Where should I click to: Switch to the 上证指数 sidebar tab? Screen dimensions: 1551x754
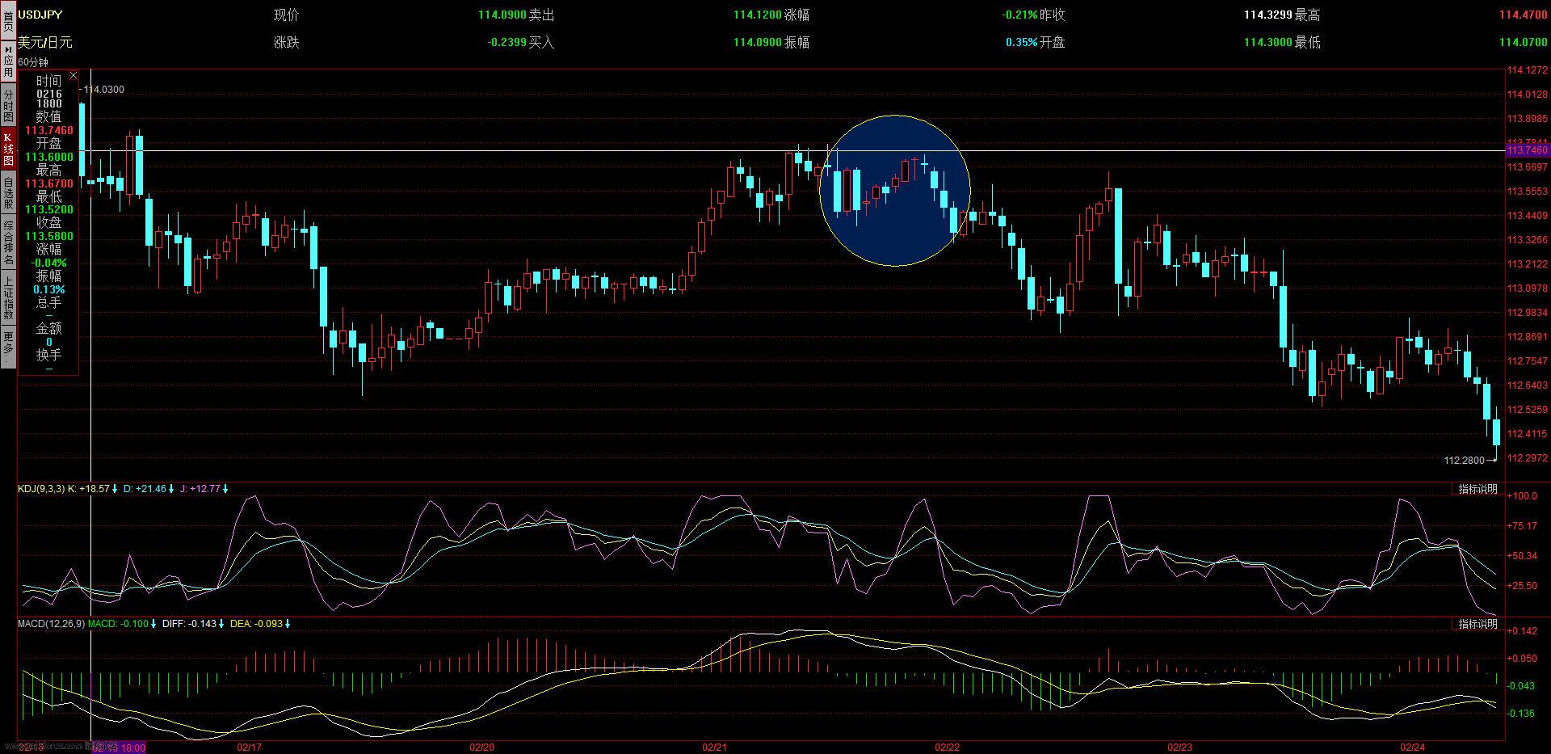[7, 297]
